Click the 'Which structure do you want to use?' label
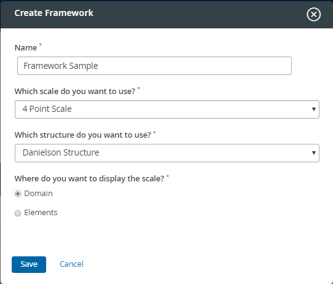333x284 pixels. point(82,135)
